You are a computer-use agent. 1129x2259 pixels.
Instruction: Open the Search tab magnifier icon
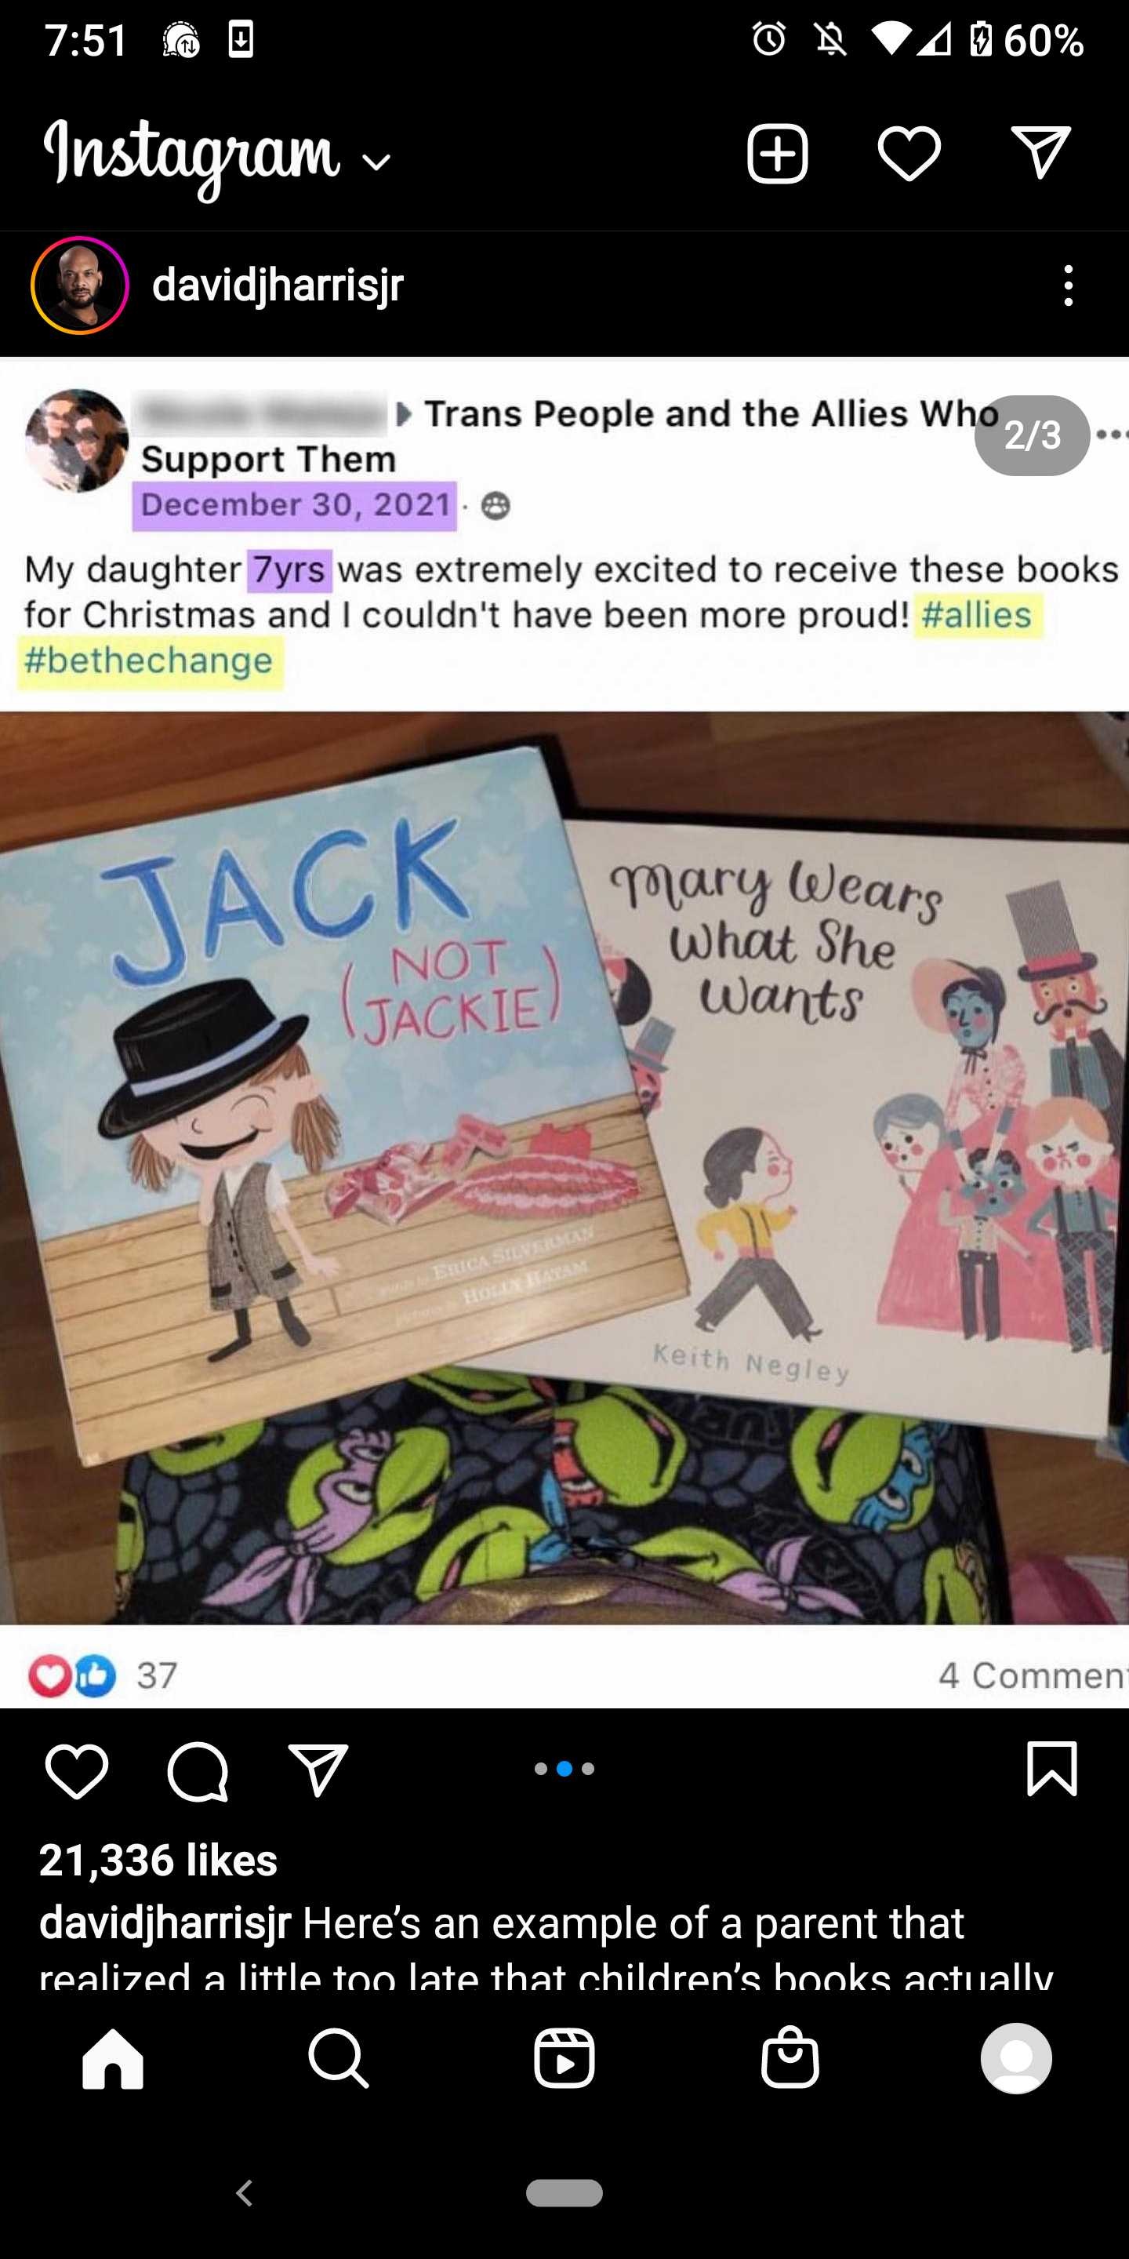click(x=339, y=2057)
